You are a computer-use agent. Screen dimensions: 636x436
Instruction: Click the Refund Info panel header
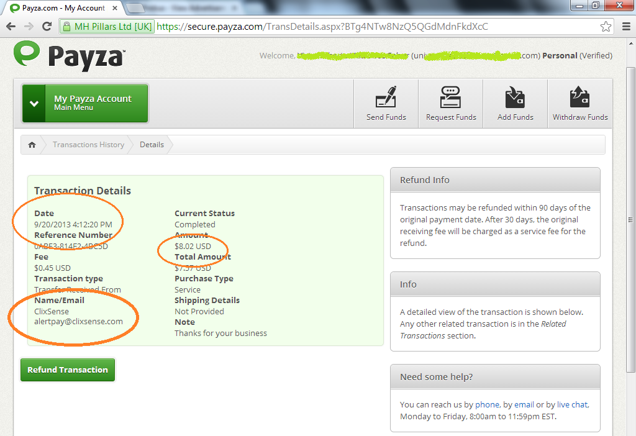[x=495, y=180]
